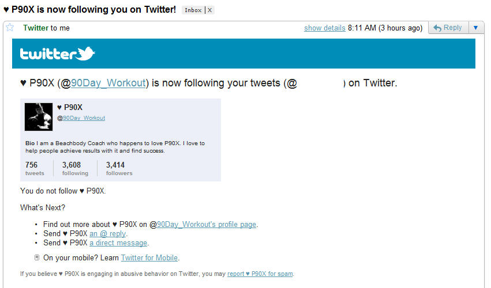
Task: Star this Twitter email
Action: click(10, 28)
